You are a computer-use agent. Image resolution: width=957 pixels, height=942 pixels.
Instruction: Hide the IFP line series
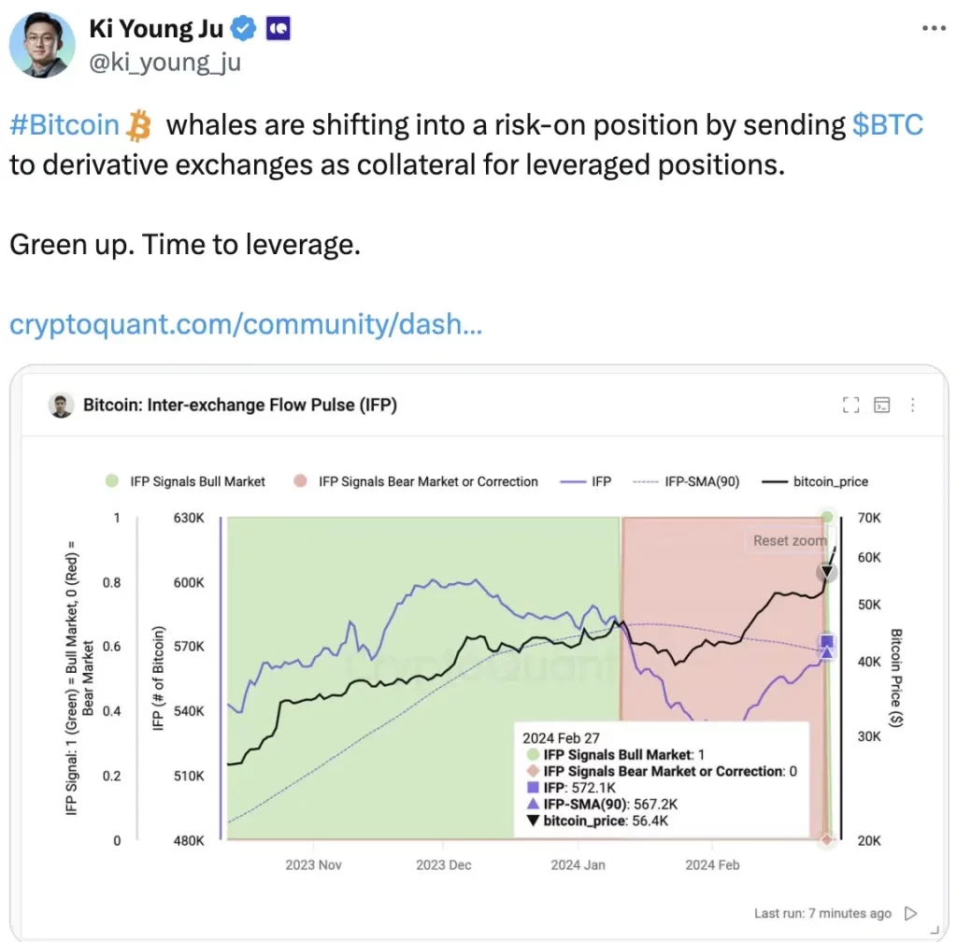point(586,481)
